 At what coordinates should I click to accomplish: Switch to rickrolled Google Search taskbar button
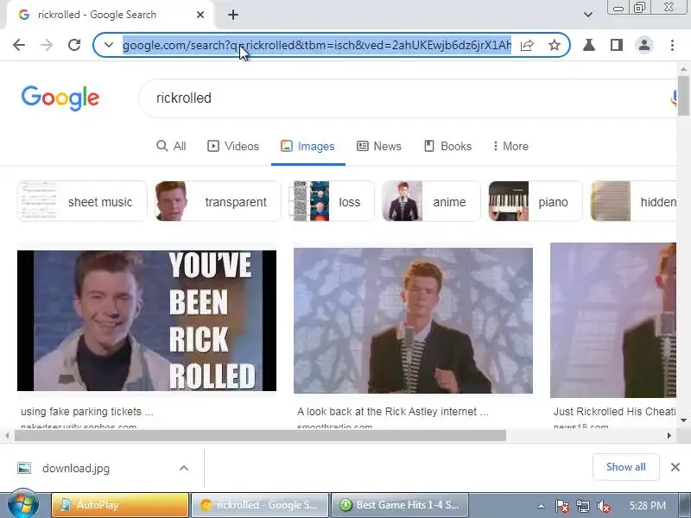[260, 505]
